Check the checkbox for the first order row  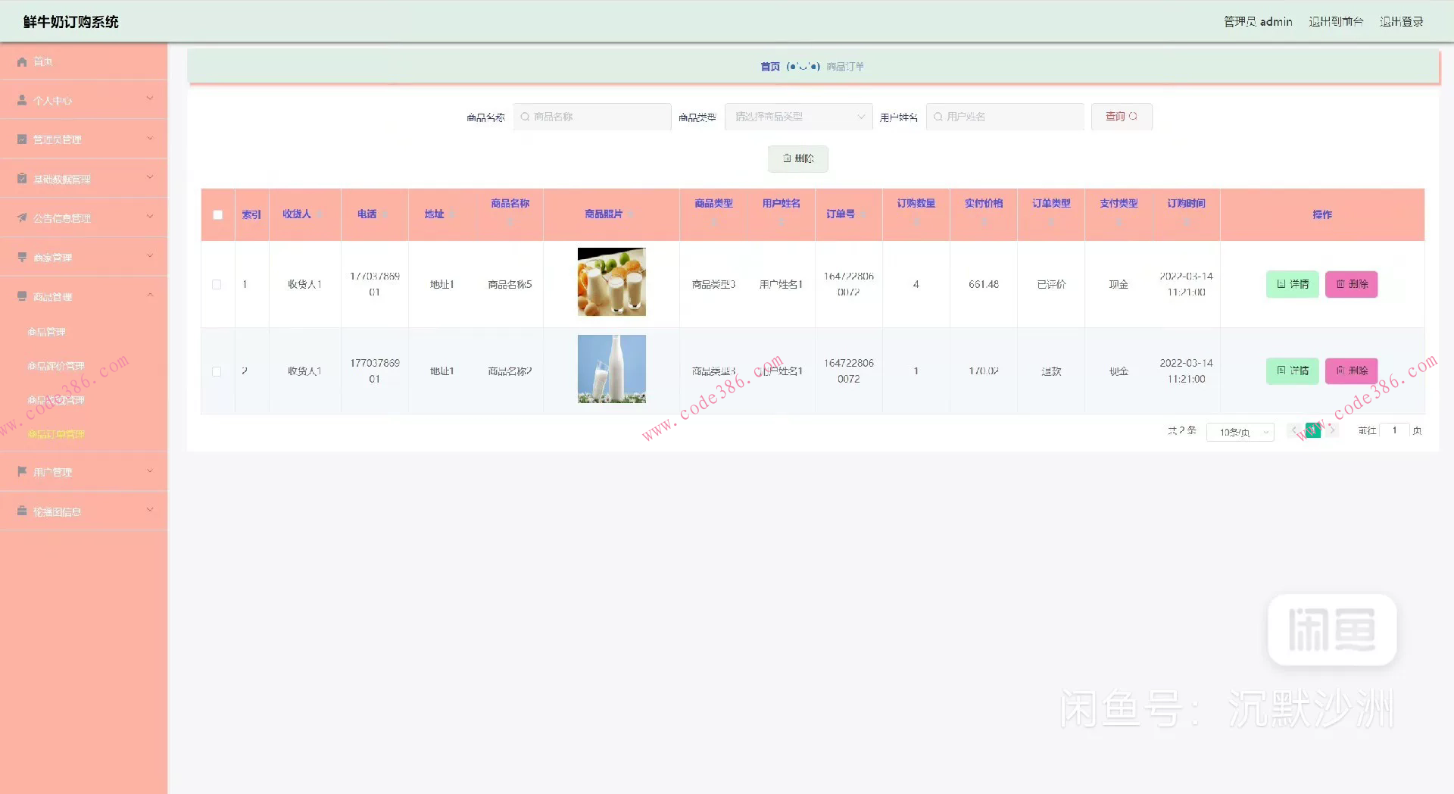(217, 285)
